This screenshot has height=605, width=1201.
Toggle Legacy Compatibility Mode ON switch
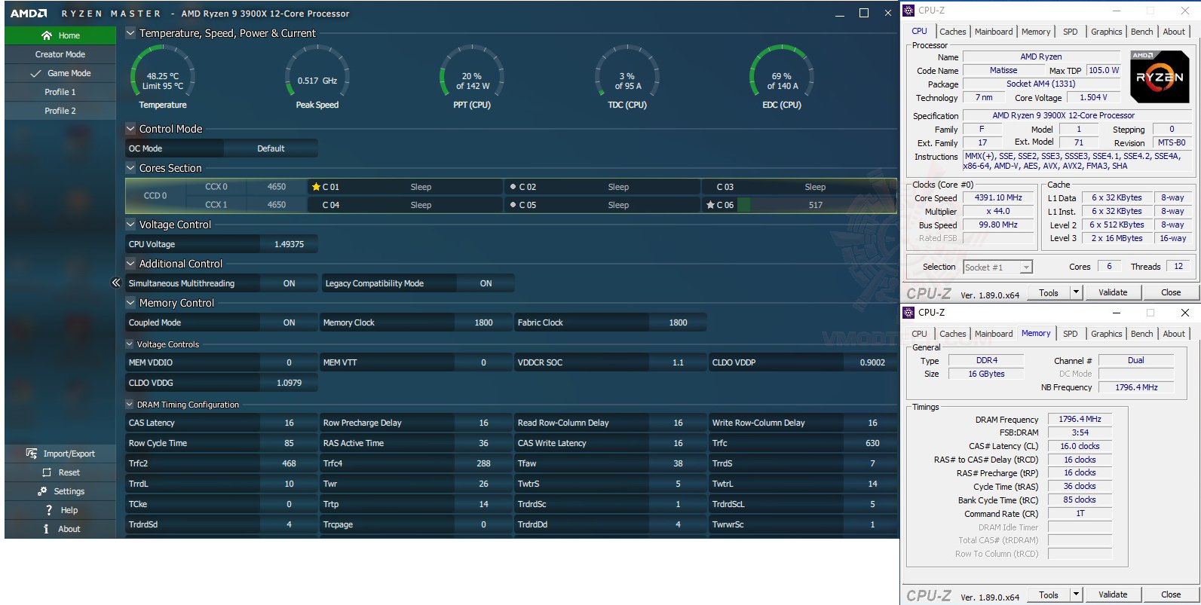486,283
